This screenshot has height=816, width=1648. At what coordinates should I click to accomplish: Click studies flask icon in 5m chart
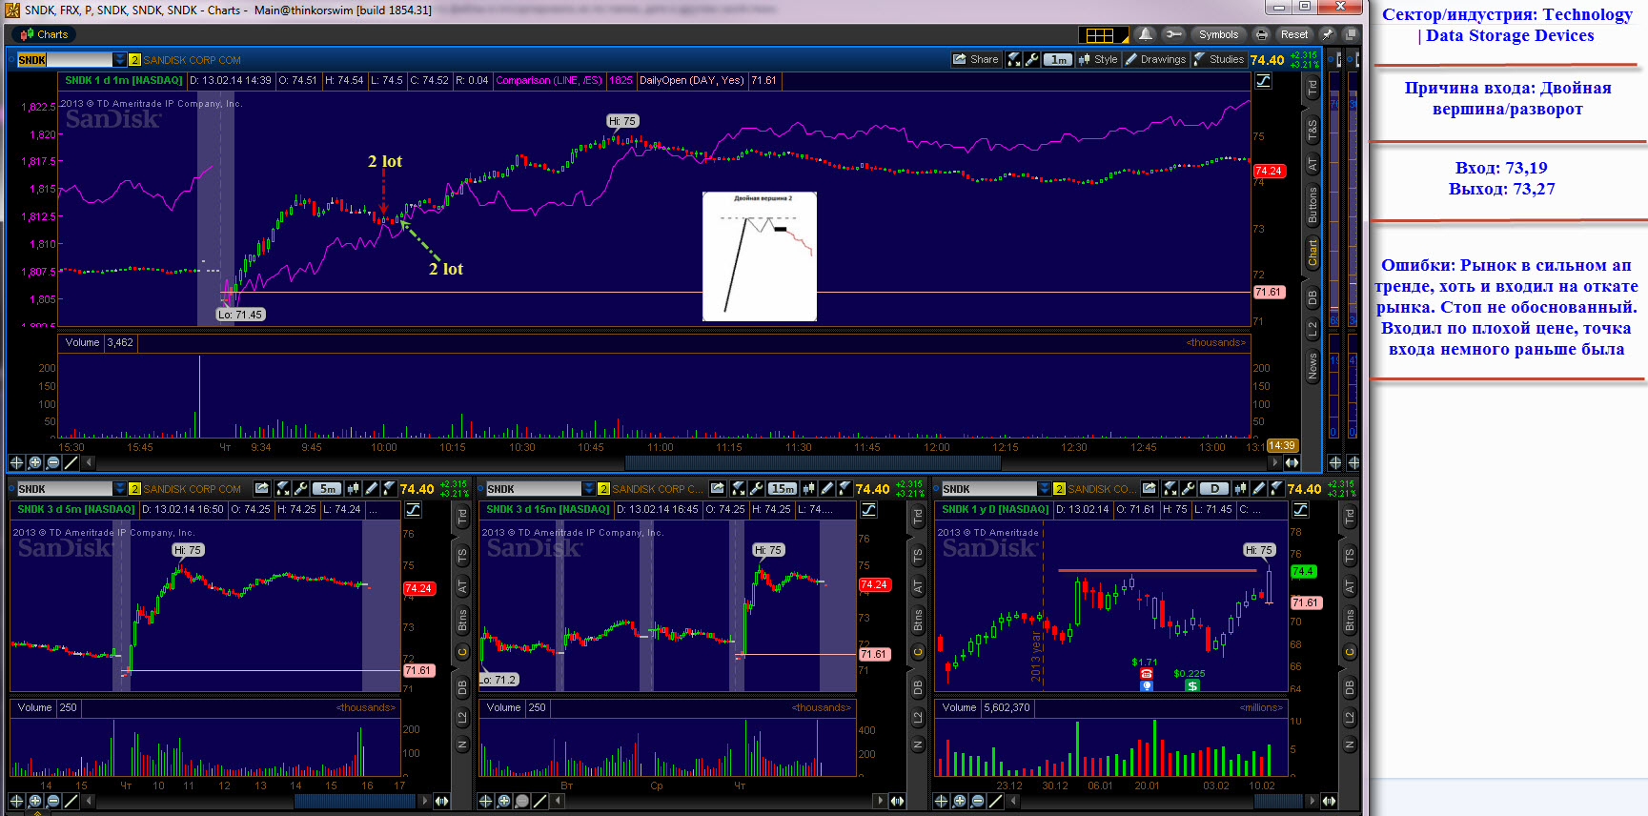pyautogui.click(x=390, y=488)
